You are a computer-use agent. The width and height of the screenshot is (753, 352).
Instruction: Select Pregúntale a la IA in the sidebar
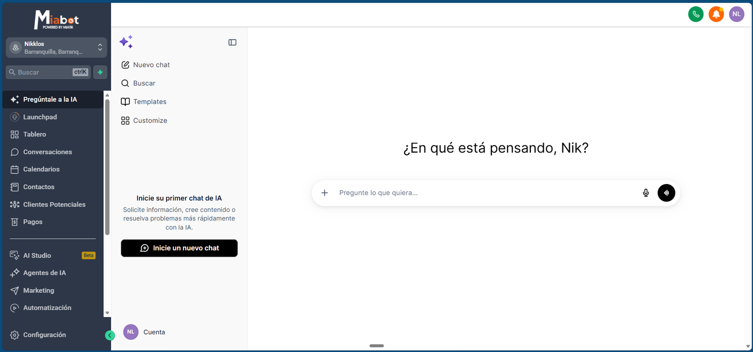53,99
